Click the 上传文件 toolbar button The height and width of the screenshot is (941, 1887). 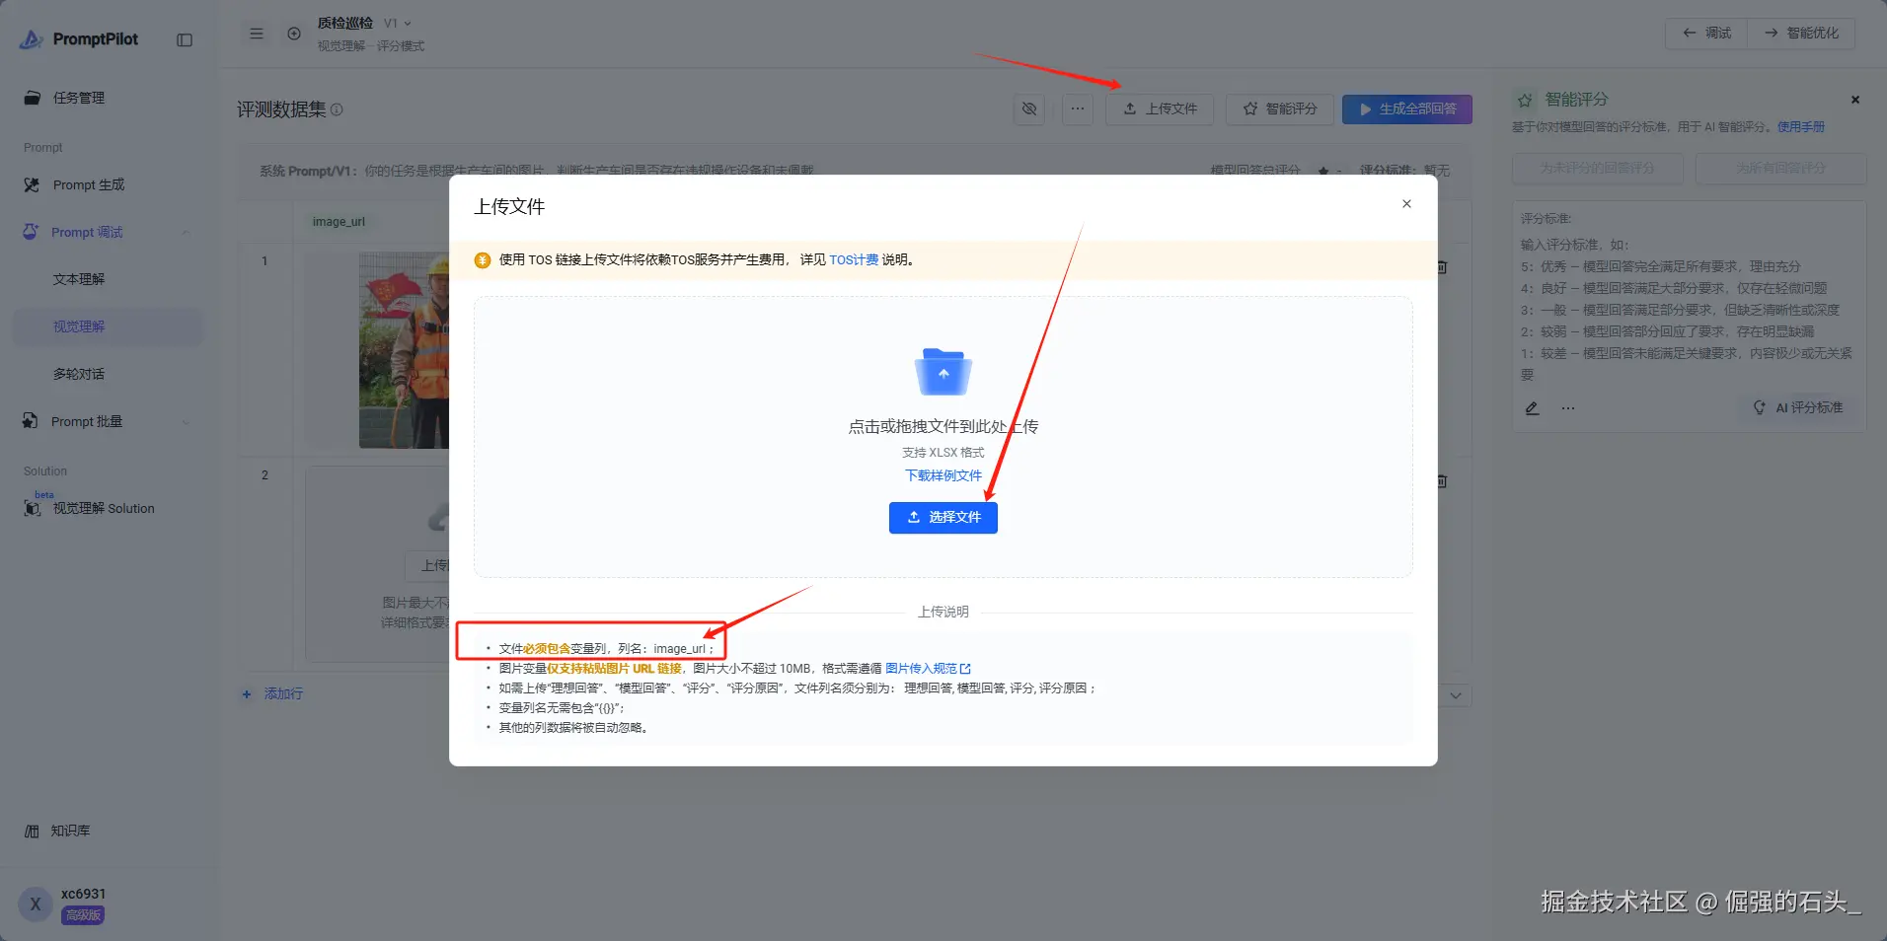tap(1160, 109)
